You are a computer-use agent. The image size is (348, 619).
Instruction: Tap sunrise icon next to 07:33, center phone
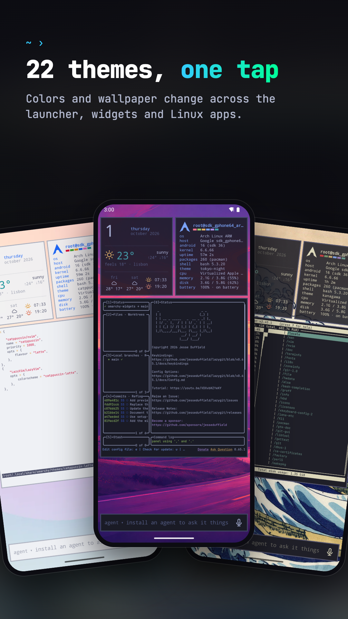point(149,280)
